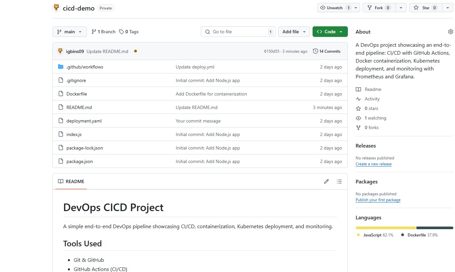Click the repository owner avatar next to cicd-demo
The height and width of the screenshot is (272, 455).
point(56,7)
